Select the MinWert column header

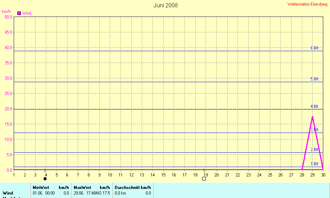click(41, 187)
